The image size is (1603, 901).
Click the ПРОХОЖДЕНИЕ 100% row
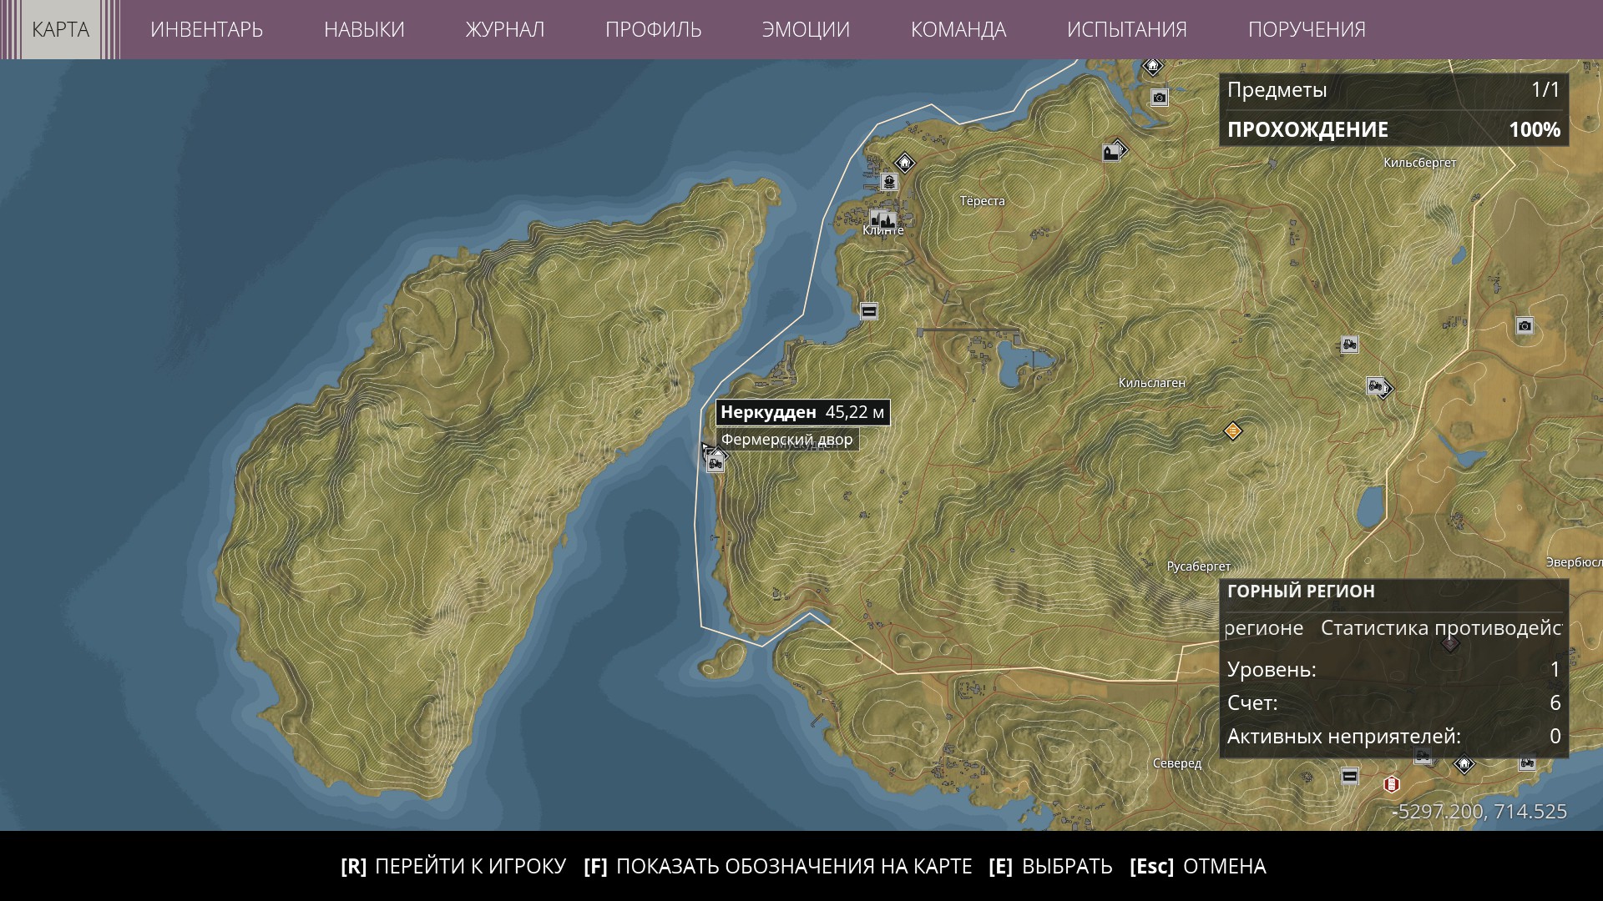coord(1393,129)
